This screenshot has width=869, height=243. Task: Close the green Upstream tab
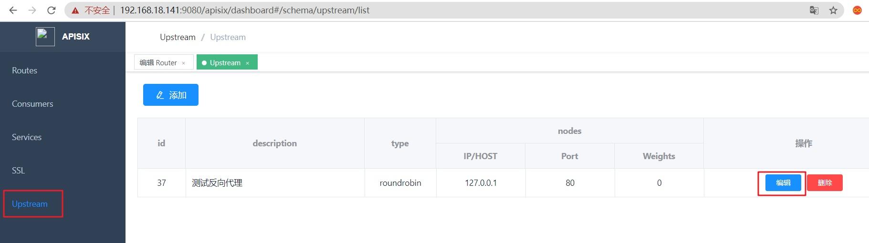(247, 63)
